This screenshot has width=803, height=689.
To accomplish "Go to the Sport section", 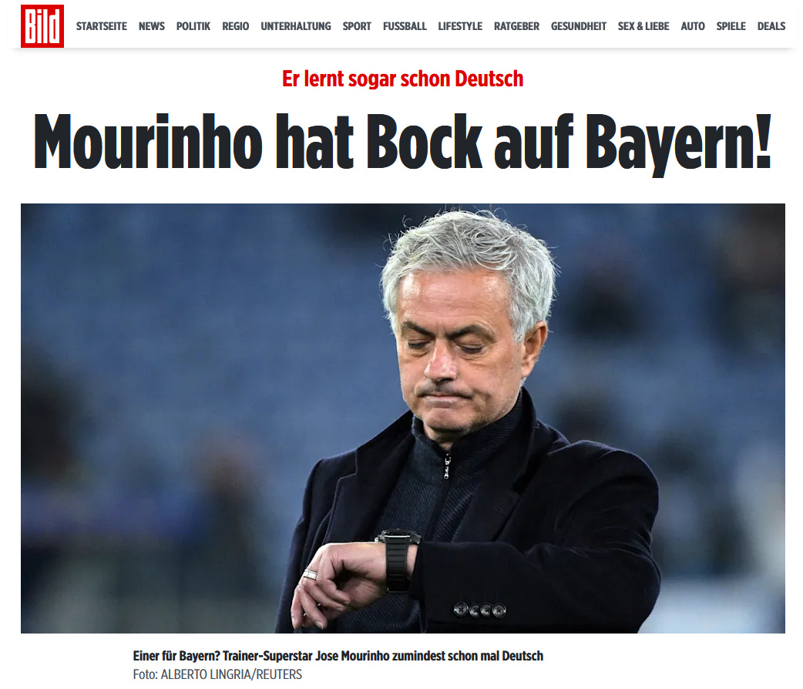I will (357, 26).
